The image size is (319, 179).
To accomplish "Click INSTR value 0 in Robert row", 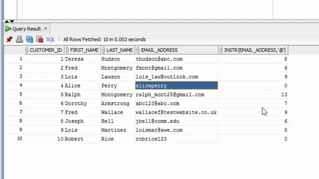I will point(253,139).
